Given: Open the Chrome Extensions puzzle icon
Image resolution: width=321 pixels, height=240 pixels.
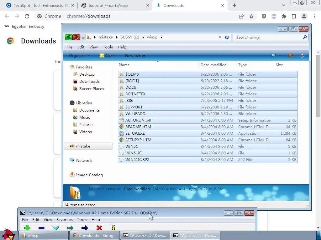Looking at the screenshot, I should click(284, 16).
